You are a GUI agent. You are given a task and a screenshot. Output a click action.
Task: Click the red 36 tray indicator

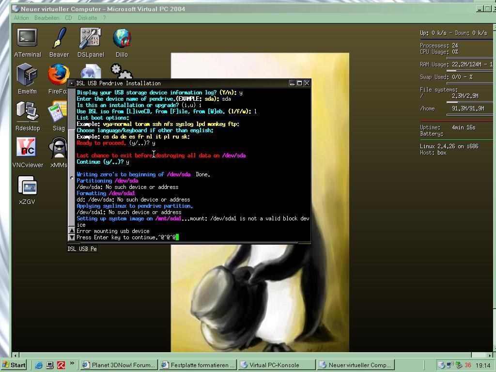point(468,365)
